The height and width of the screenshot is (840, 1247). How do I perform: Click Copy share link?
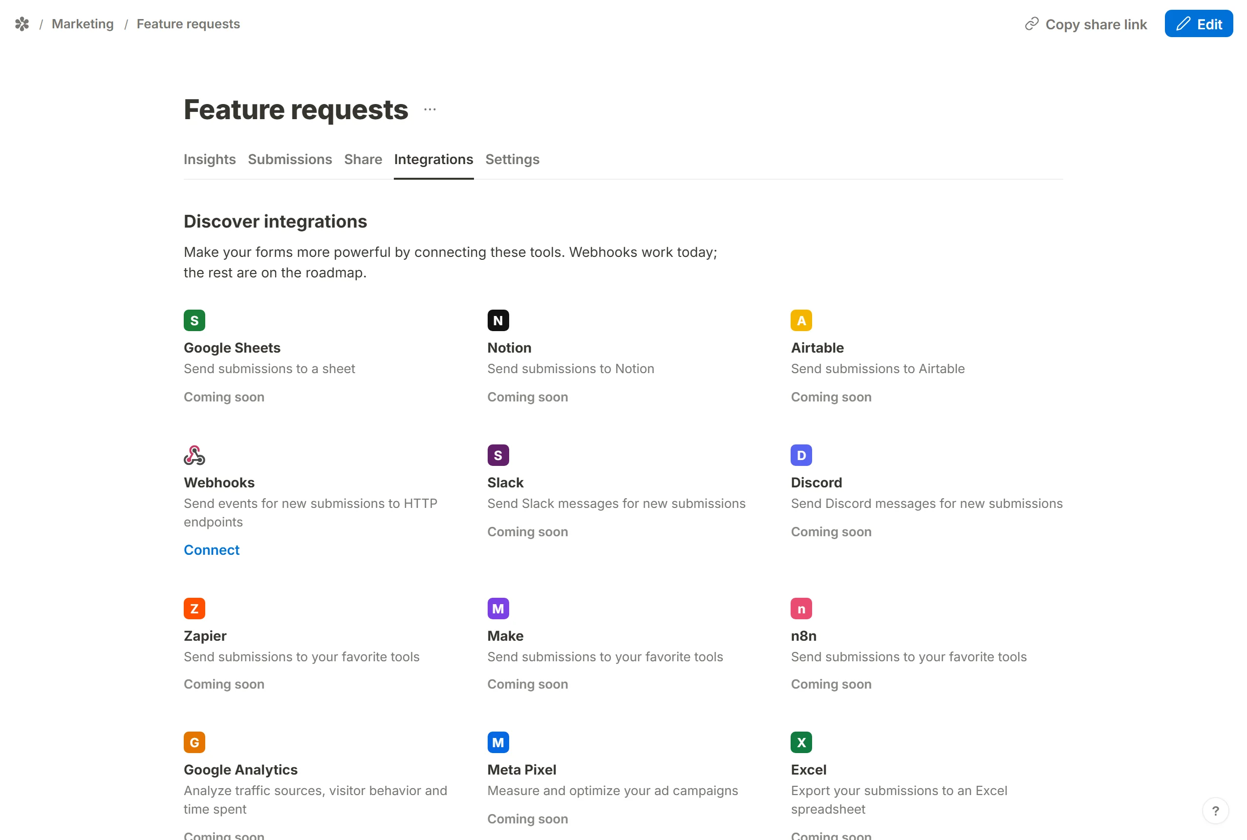pos(1086,24)
